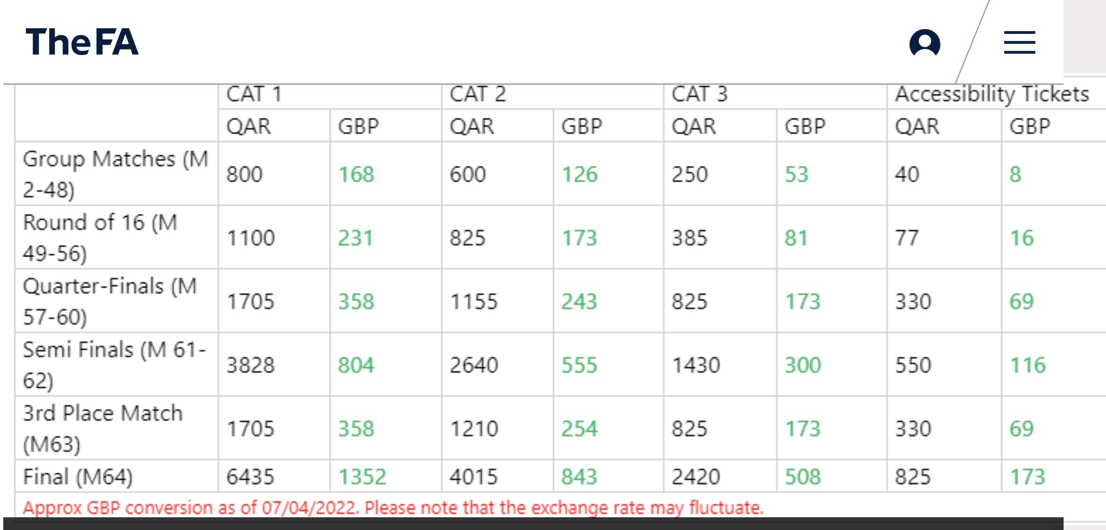Open the user account profile icon
Screen dimensions: 1106x530
coord(925,42)
